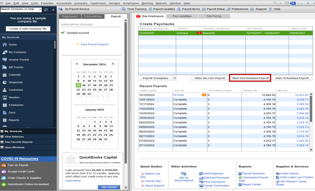Click Accept Credit Cards icon

pos(3,172)
